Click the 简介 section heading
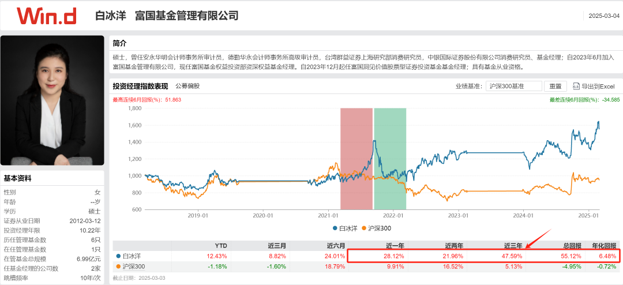 point(119,43)
